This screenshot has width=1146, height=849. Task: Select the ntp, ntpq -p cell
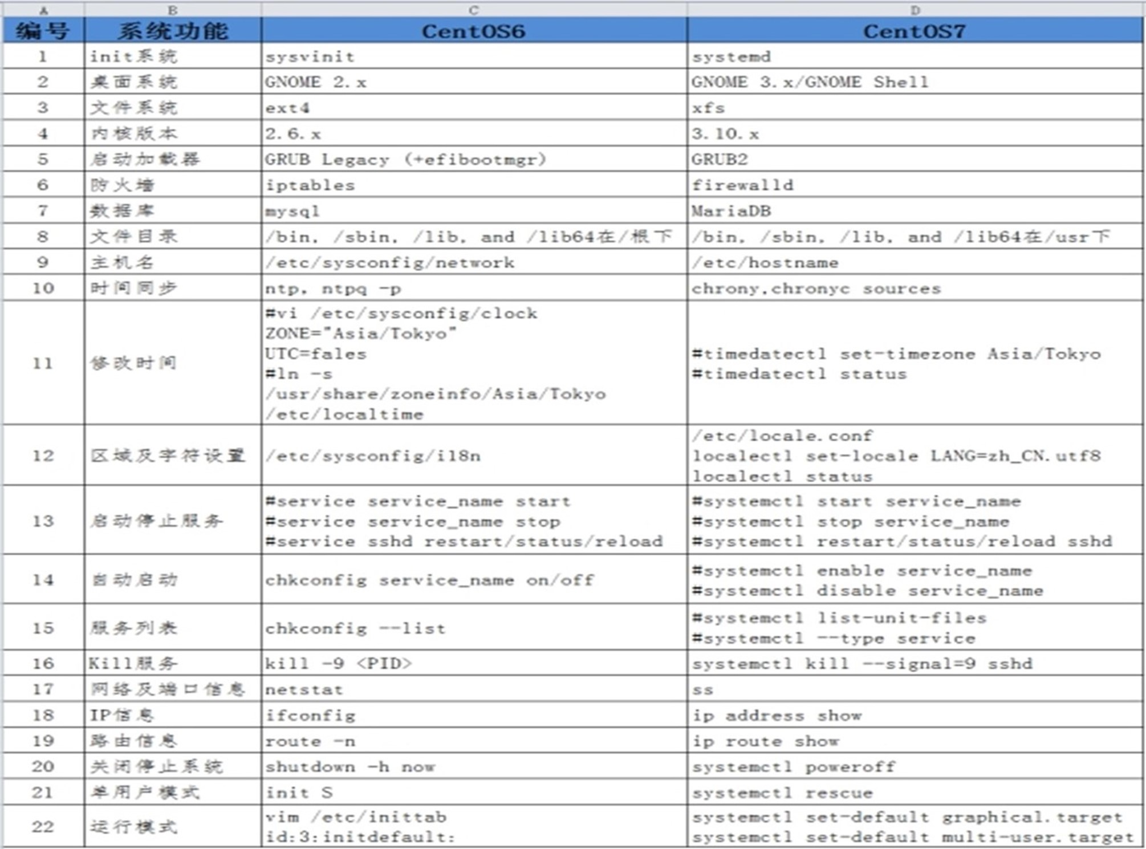tap(474, 288)
